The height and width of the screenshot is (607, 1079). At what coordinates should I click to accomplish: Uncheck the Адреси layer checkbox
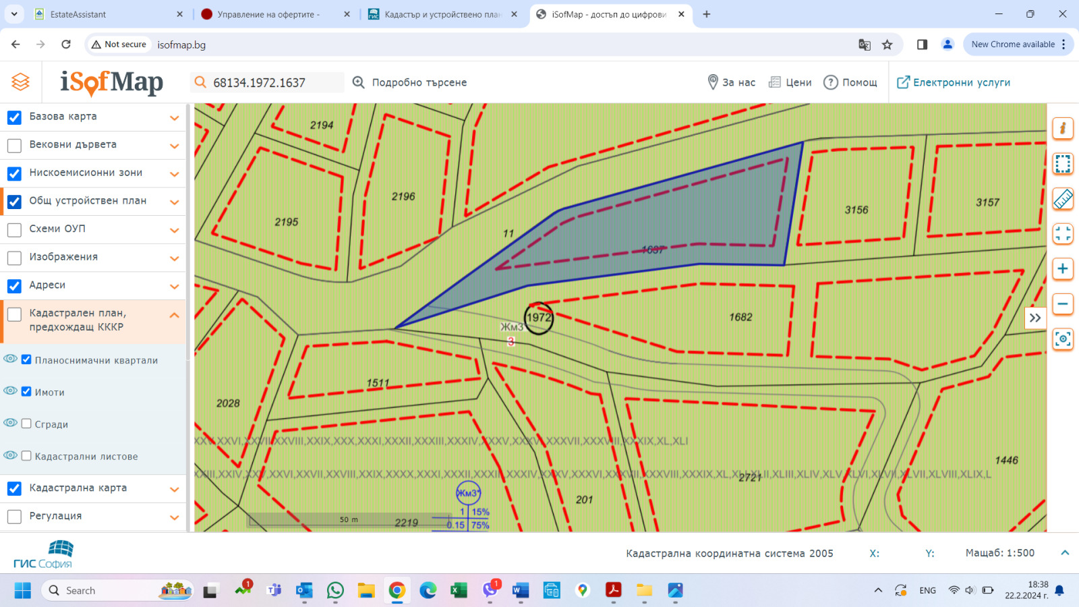(14, 286)
